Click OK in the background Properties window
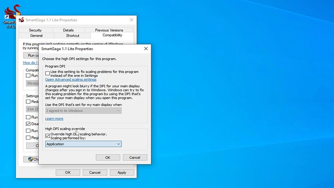The width and height of the screenshot is (334, 188). 68,172
